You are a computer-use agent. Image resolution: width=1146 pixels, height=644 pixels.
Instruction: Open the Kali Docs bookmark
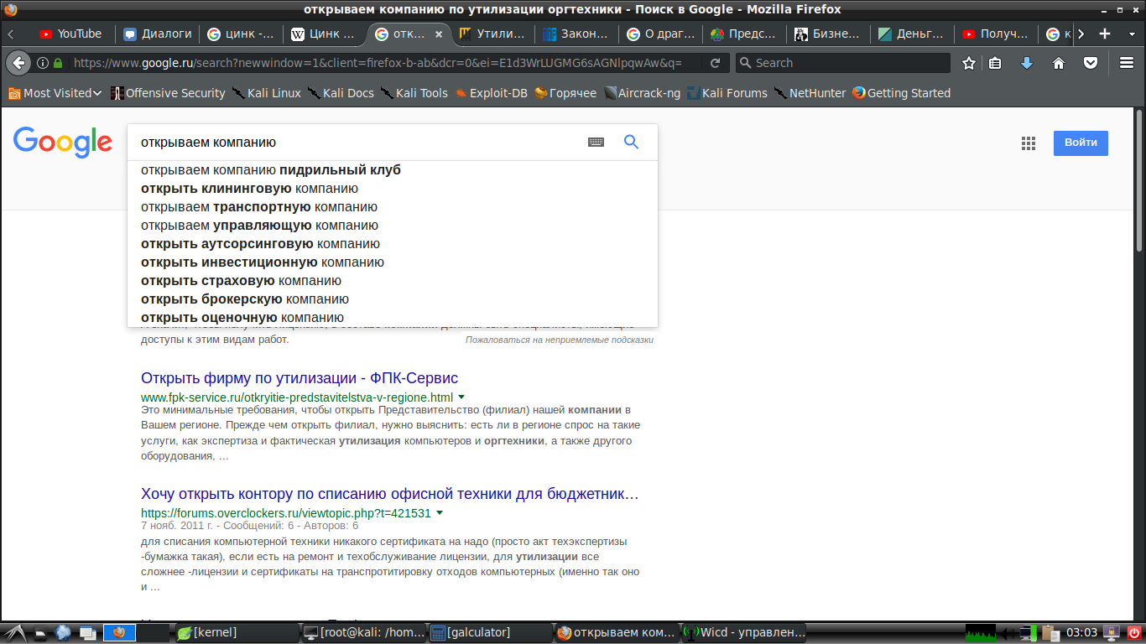tap(340, 93)
